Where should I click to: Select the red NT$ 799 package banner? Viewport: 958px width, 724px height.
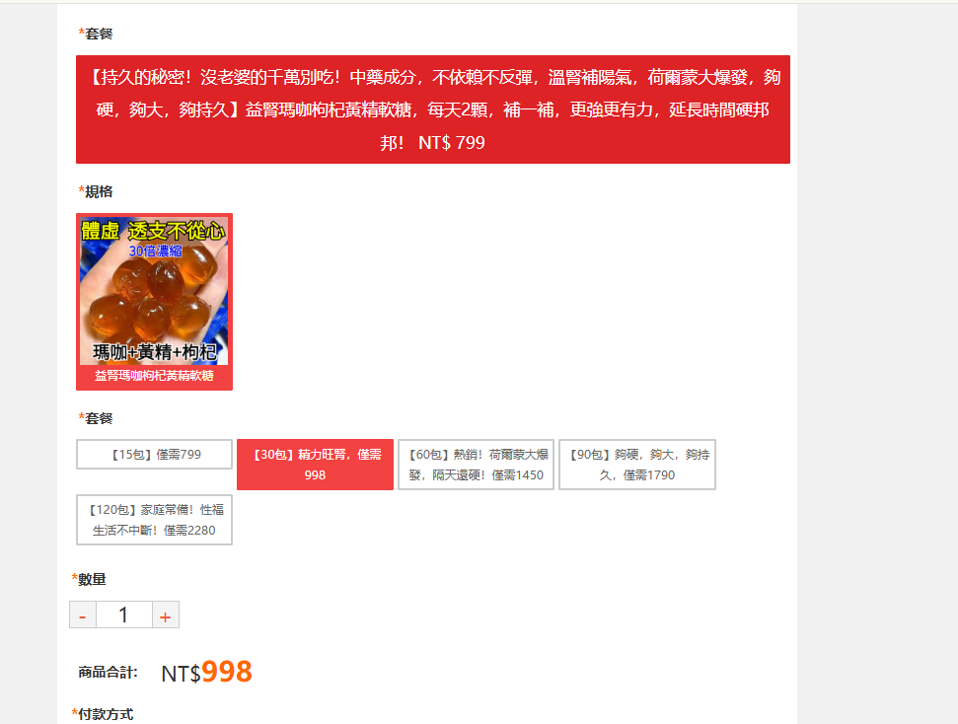[432, 109]
